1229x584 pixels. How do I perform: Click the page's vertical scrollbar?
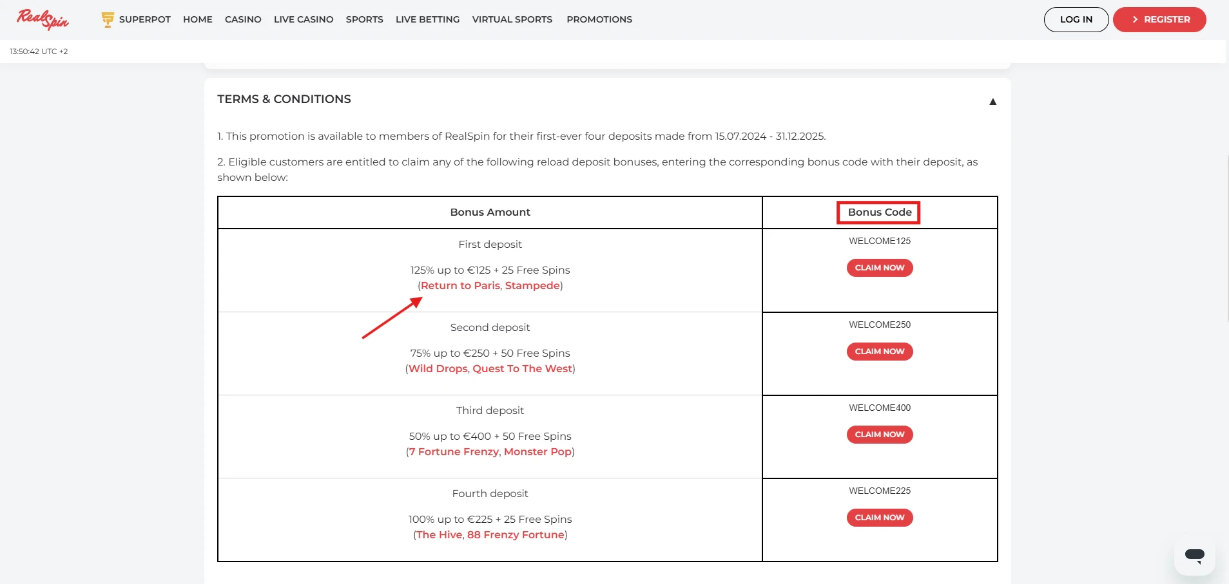point(1227,238)
